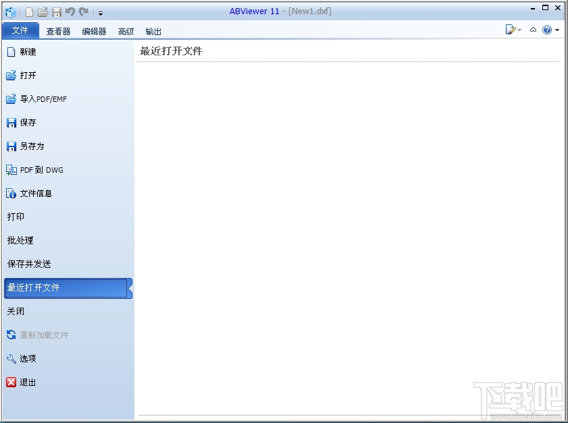Switch to the 查看器 ribbon tab
This screenshot has width=568, height=423.
click(x=58, y=30)
